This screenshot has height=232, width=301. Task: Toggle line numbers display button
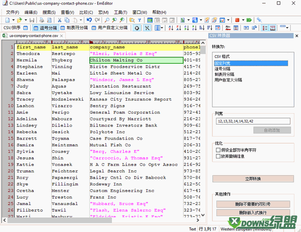coord(265,28)
